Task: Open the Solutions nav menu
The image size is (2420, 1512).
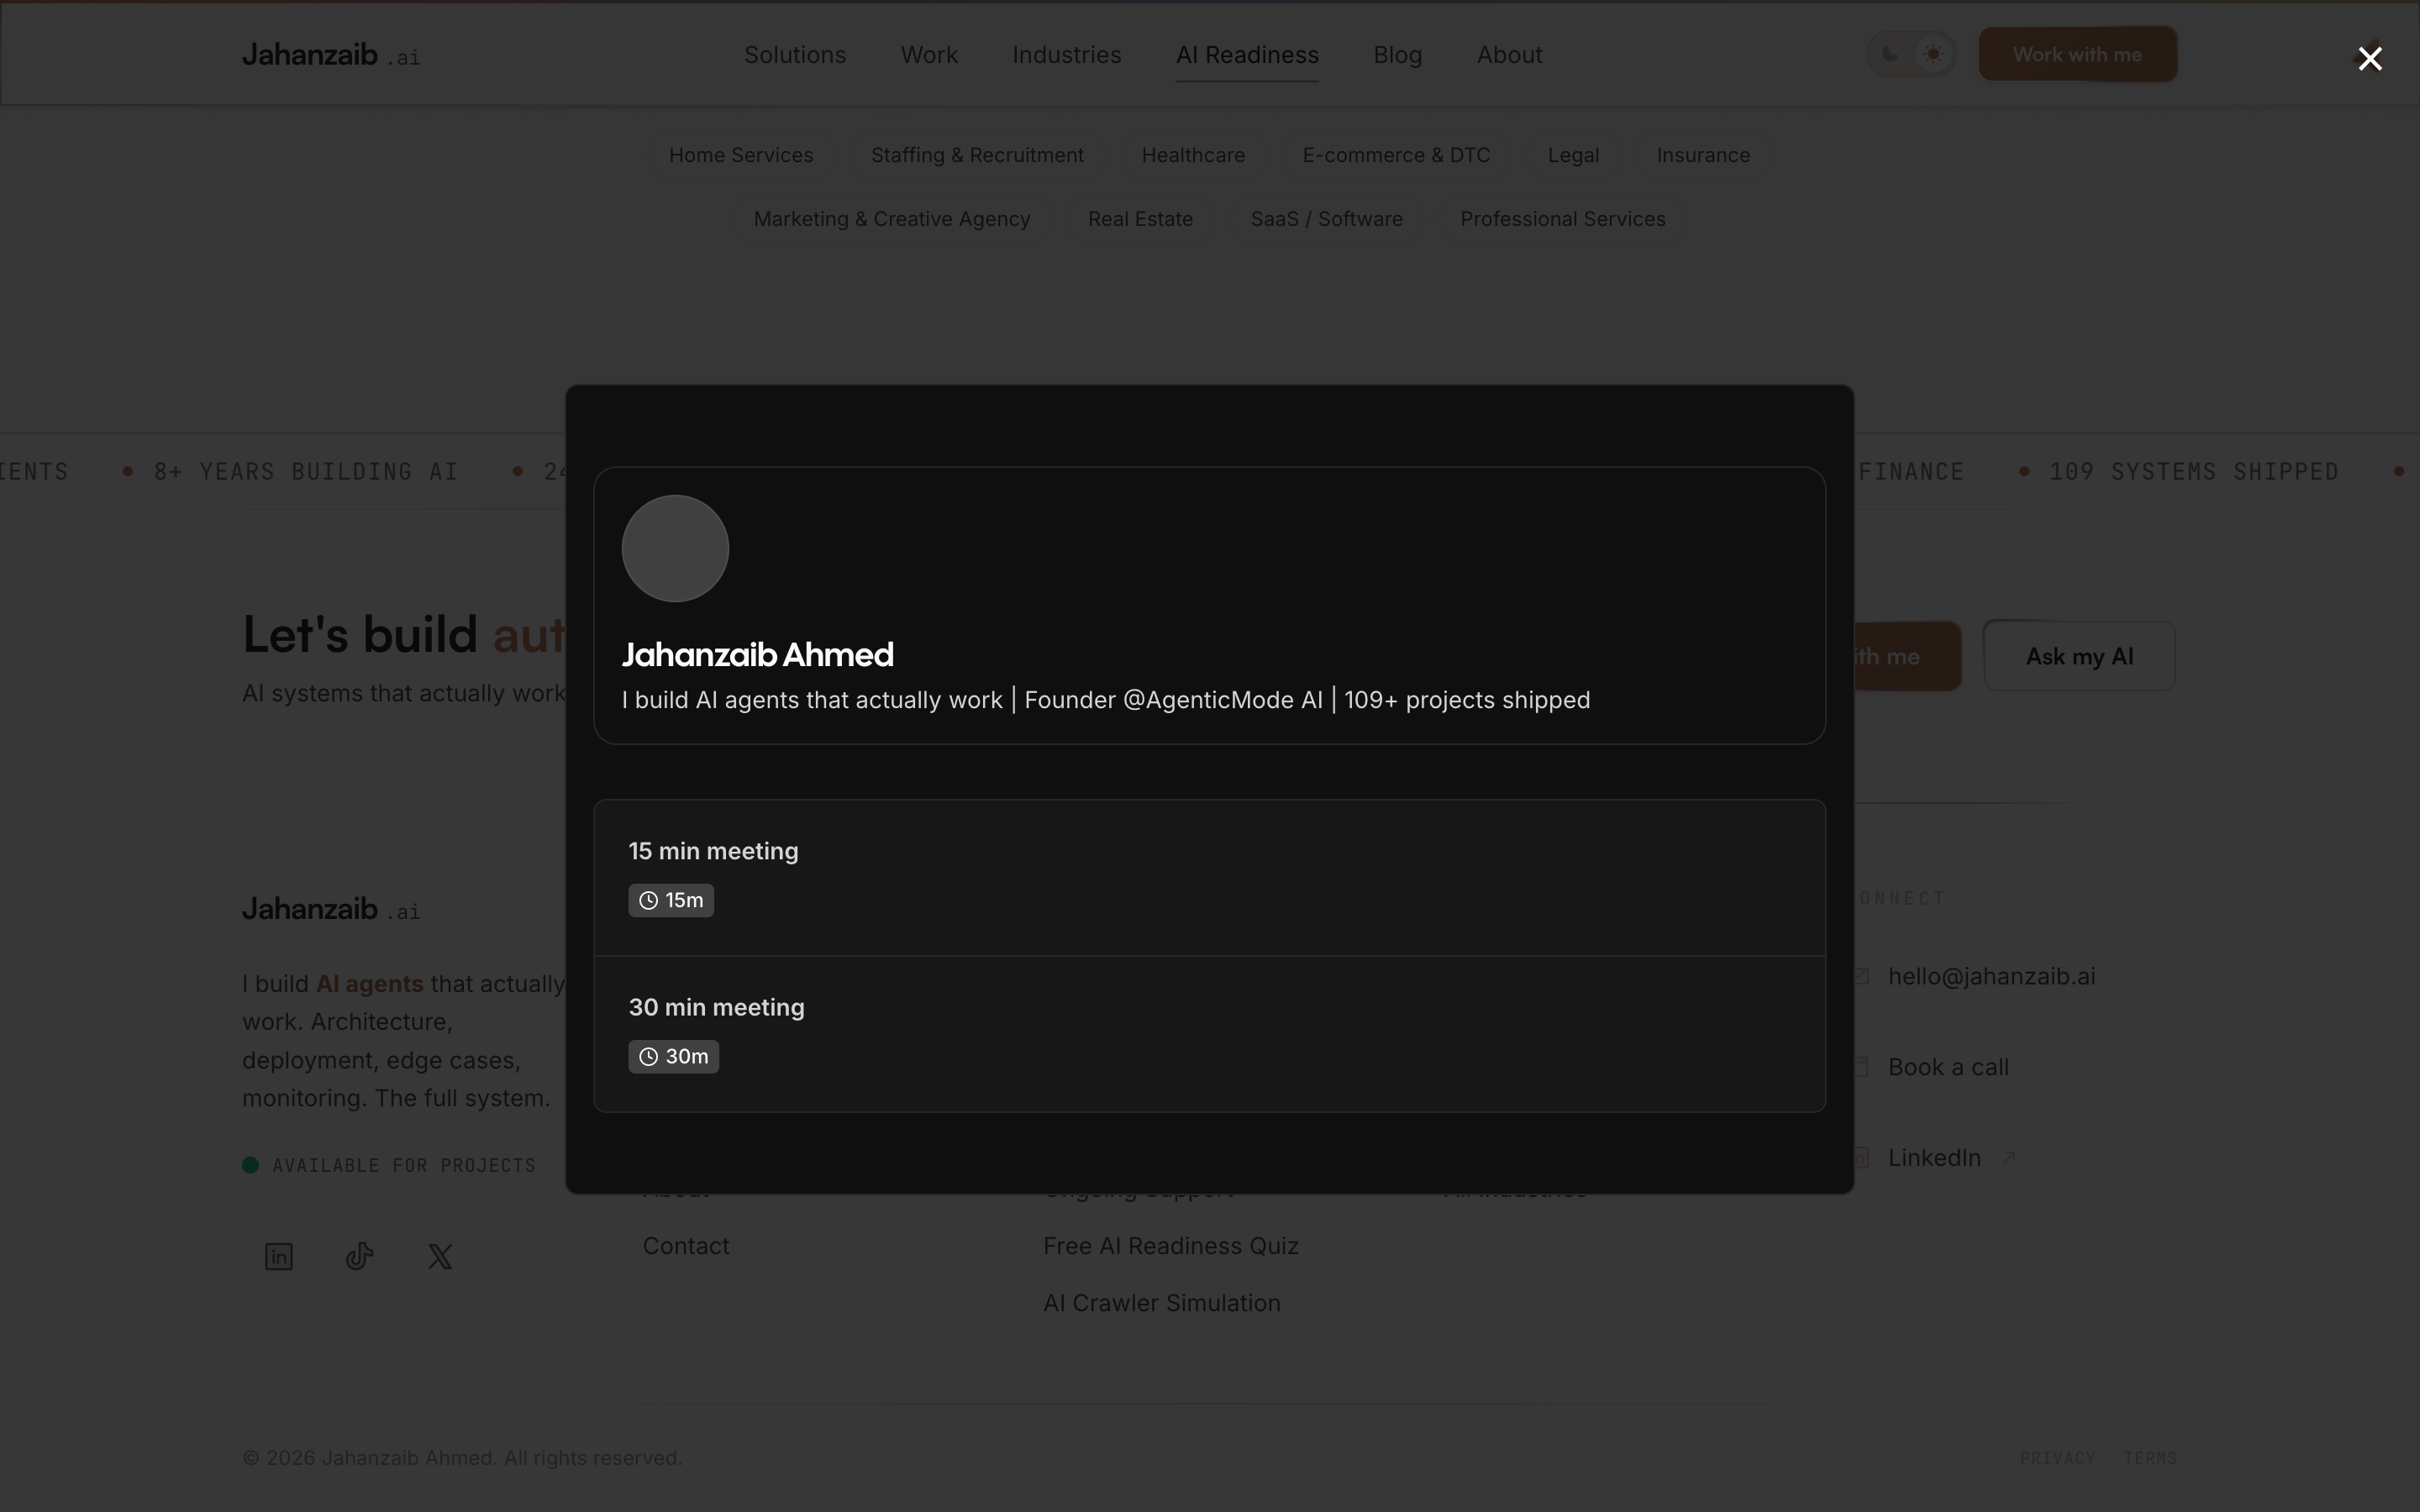Action: coord(795,55)
